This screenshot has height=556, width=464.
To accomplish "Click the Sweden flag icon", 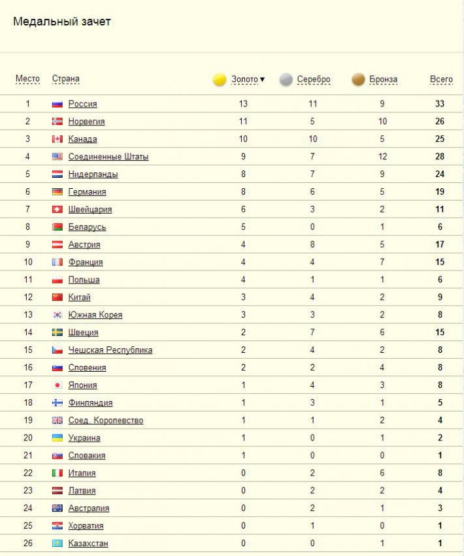I will (x=57, y=333).
